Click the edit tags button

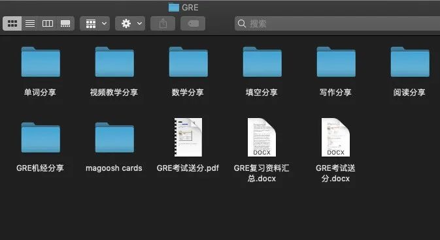point(193,23)
